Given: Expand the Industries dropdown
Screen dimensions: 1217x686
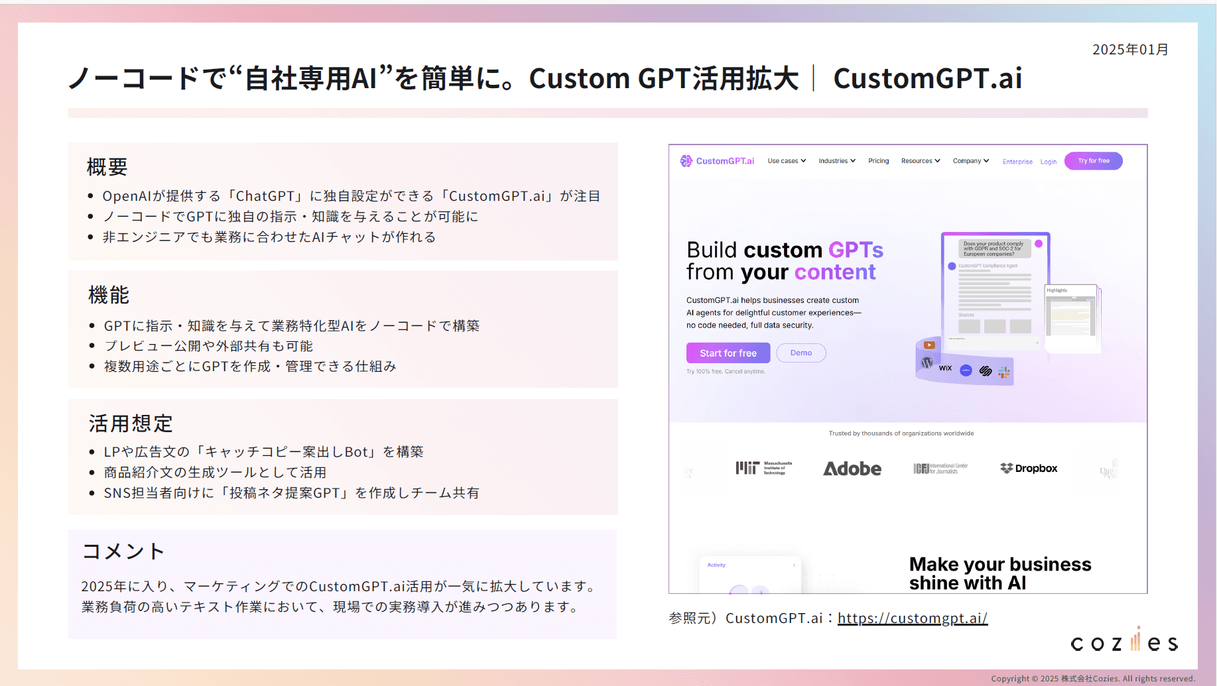Looking at the screenshot, I should (x=837, y=161).
